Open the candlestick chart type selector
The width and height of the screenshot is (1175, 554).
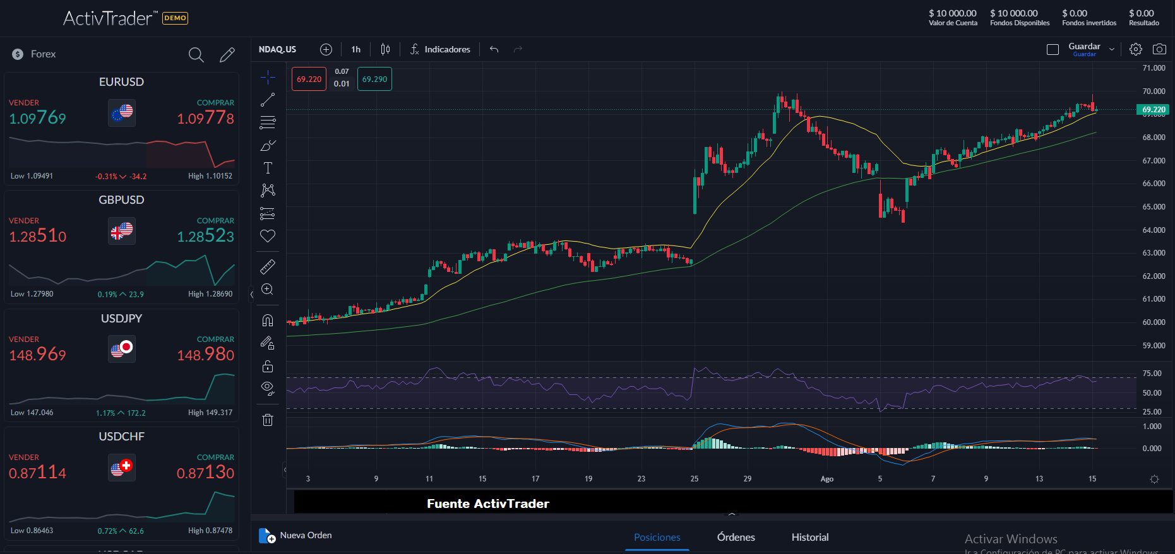385,49
